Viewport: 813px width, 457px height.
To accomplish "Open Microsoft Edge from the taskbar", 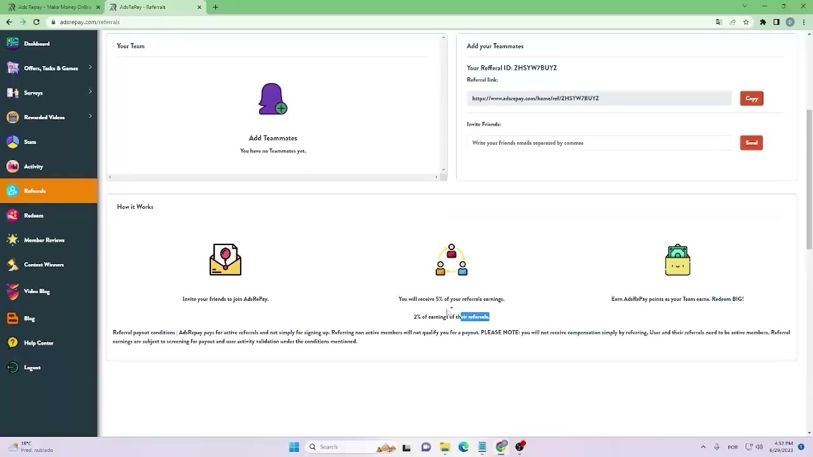I will click(x=464, y=447).
